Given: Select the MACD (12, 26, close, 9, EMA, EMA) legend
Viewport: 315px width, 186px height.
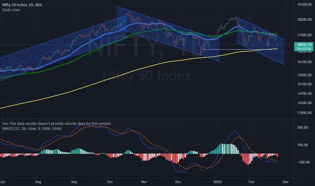Looking at the screenshot, I should click(x=32, y=129).
